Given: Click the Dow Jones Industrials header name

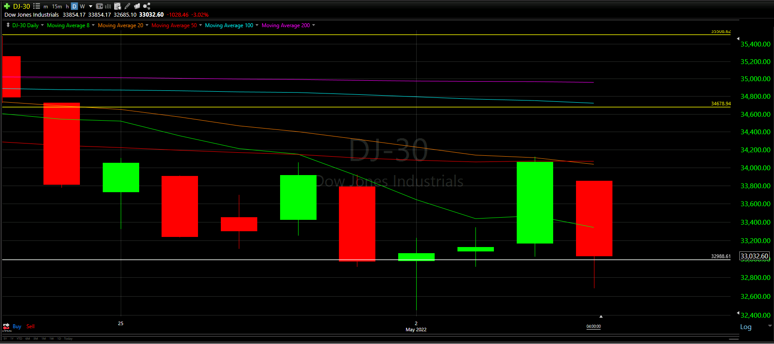Looking at the screenshot, I should click(x=32, y=15).
